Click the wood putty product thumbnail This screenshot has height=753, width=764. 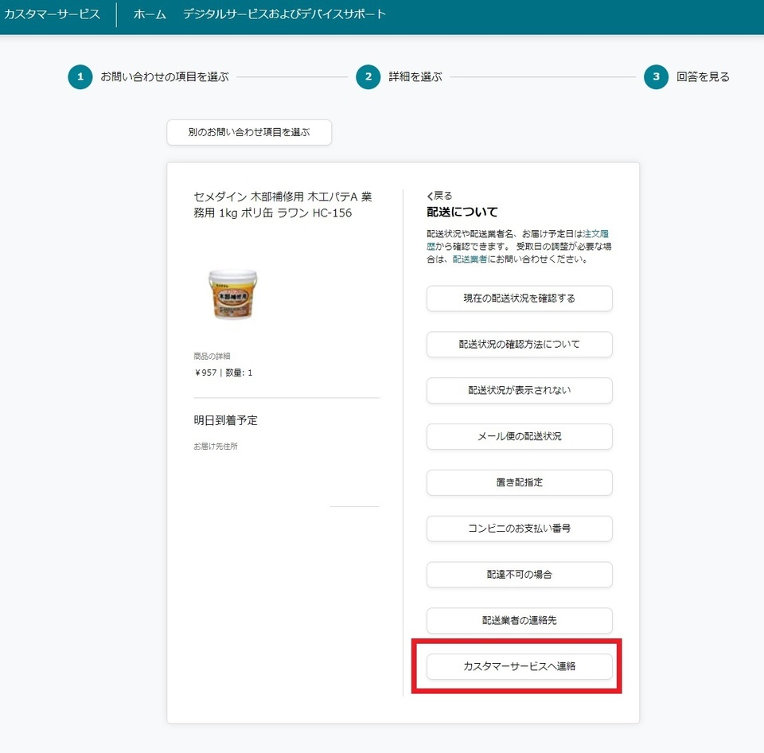[x=233, y=295]
